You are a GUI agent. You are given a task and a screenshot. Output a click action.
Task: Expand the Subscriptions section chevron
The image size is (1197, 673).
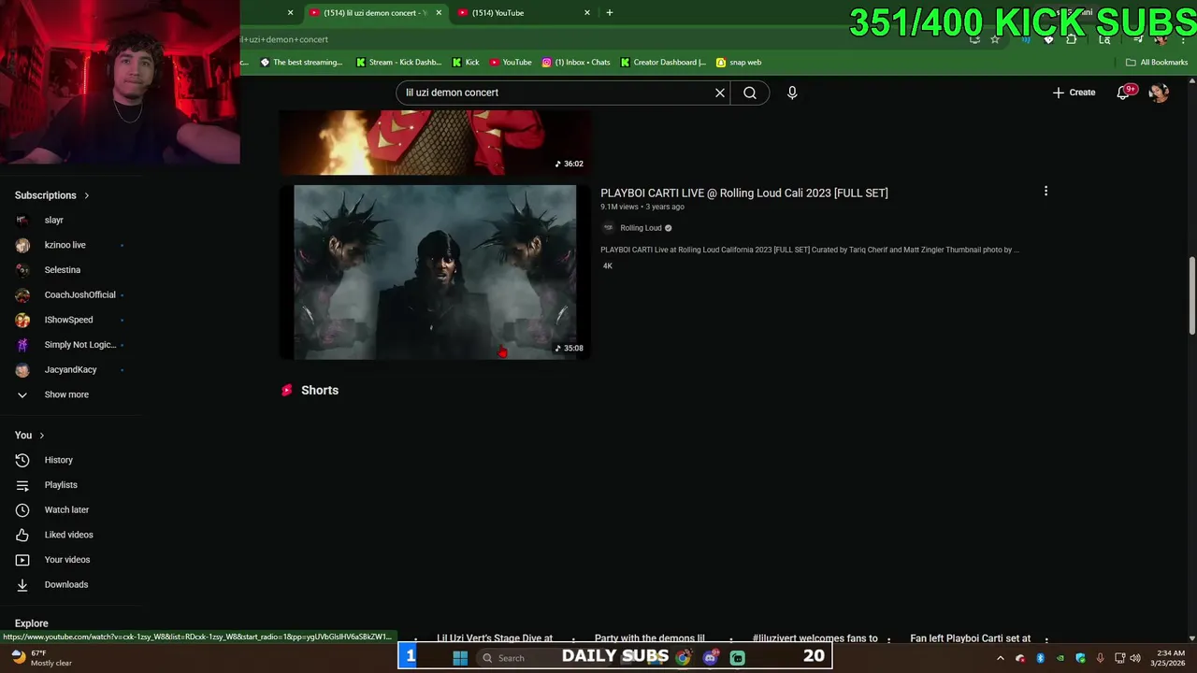(x=87, y=195)
